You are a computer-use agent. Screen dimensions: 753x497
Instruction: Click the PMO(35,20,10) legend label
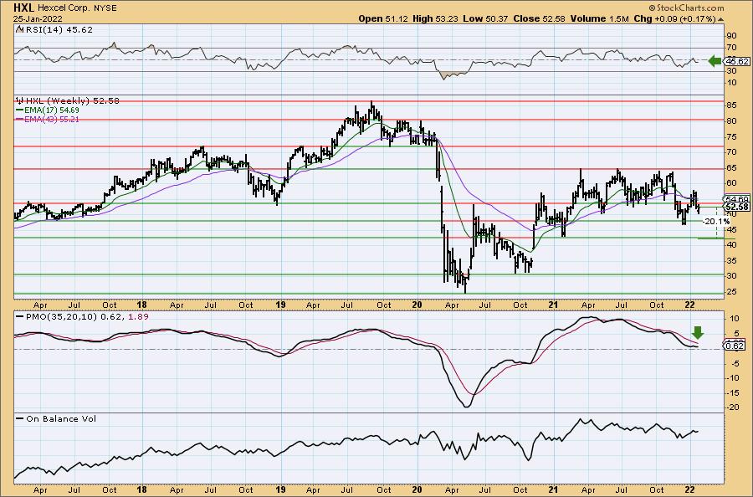tap(62, 317)
